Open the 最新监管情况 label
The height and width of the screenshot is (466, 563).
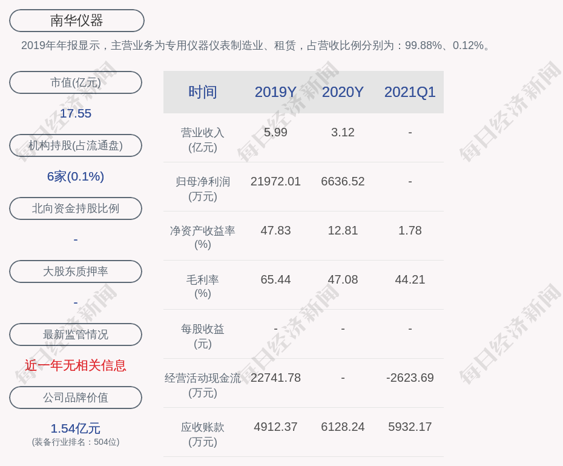(76, 335)
